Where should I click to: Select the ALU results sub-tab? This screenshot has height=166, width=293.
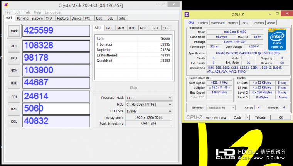click(x=98, y=28)
